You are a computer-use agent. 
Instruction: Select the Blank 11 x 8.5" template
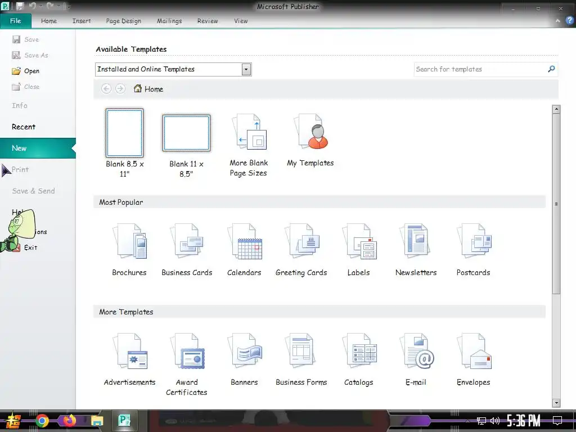click(187, 146)
